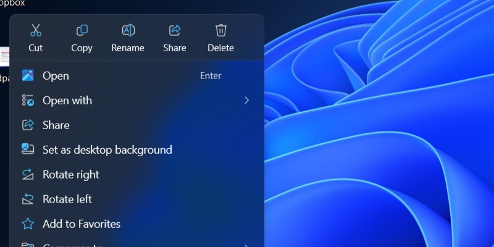Click the icon beside Open with
The image size is (494, 247).
coord(28,100)
